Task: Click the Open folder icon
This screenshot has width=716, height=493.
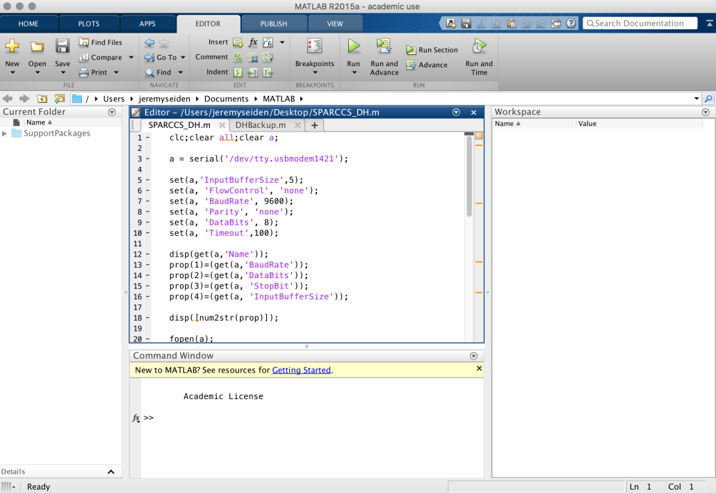Action: 37,47
